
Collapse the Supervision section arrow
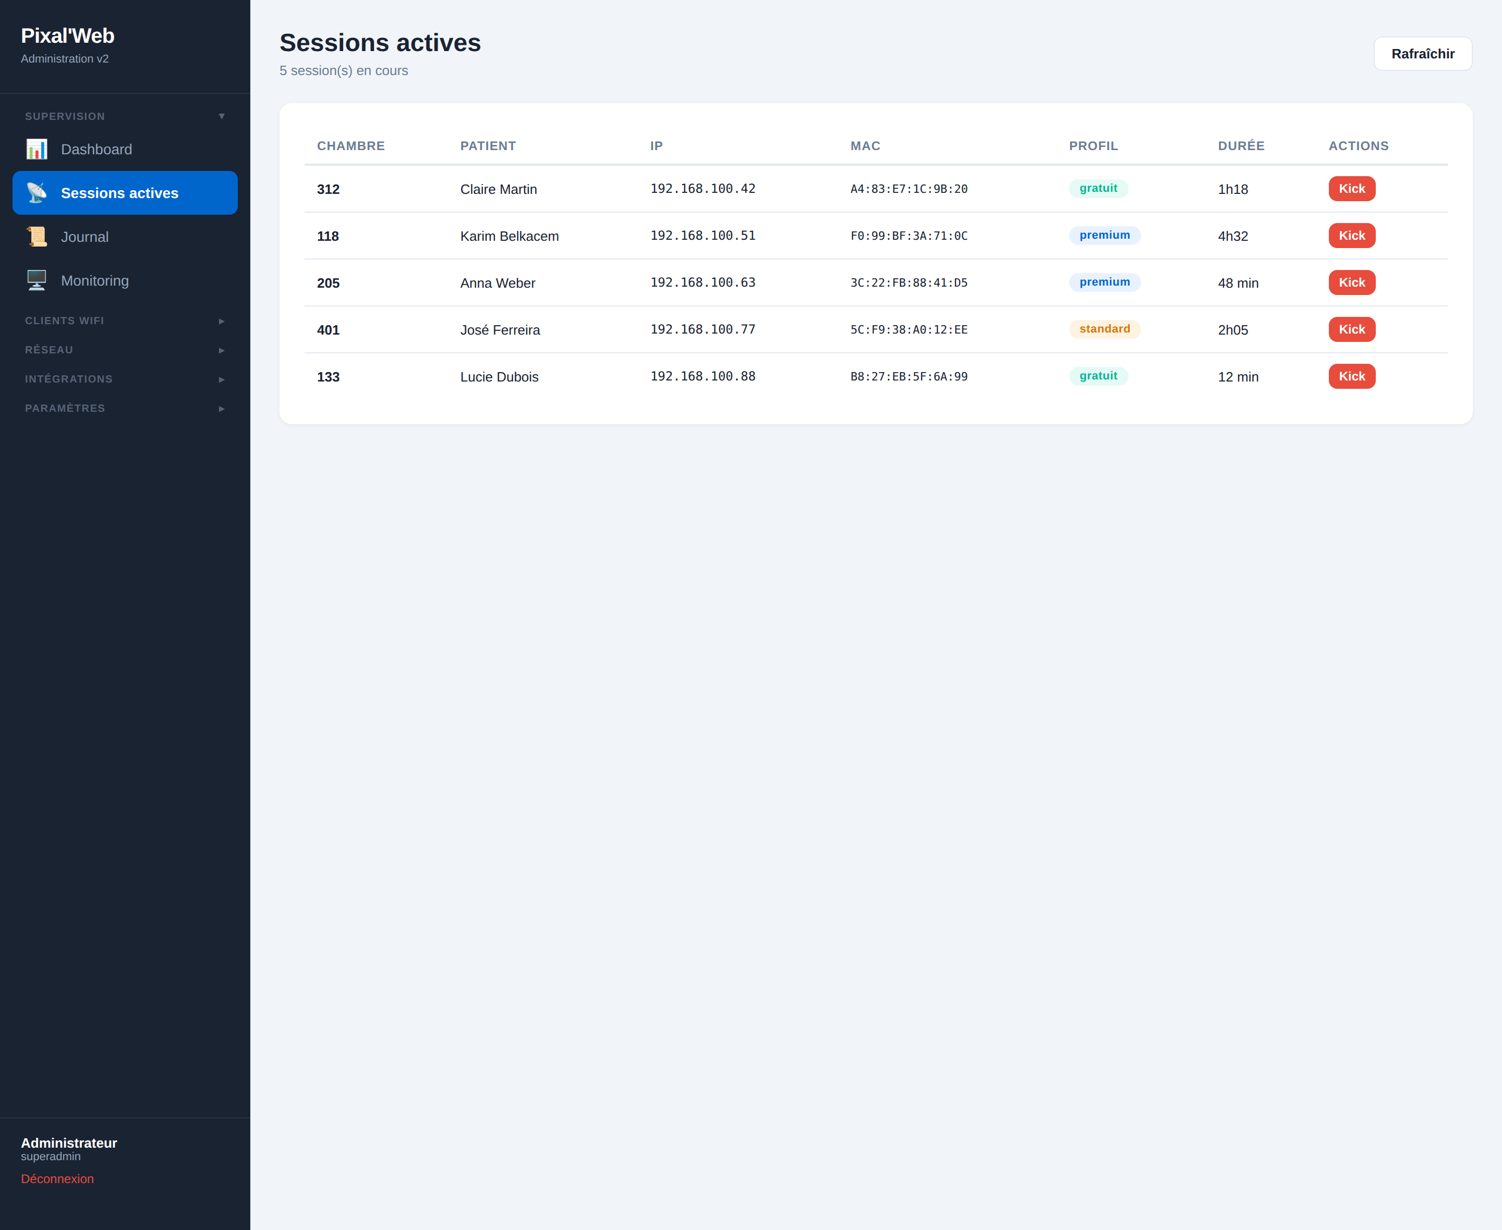tap(222, 116)
